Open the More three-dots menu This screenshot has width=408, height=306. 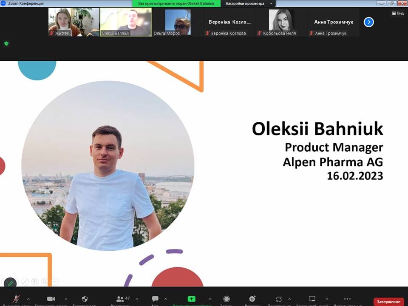(x=347, y=299)
